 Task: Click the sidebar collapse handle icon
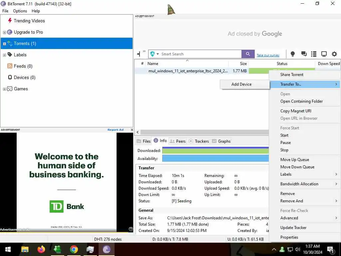(139, 54)
